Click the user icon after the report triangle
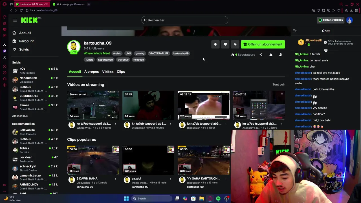Viewport: 361px width, 203px height. click(281, 55)
